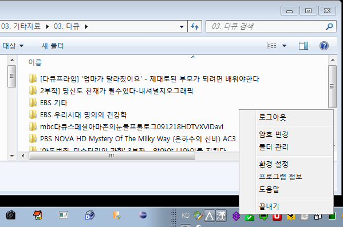Click the horizontal scrollbar thumb in file list
Viewport: 343px width, 227px height.
(x=112, y=156)
